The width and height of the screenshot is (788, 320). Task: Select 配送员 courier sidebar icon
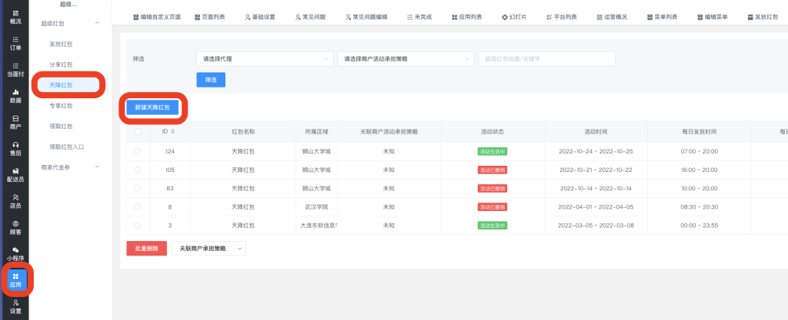(15, 174)
